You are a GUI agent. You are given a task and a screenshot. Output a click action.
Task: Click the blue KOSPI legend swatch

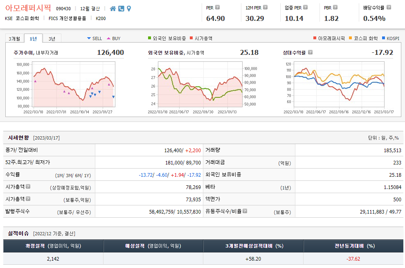383,38
